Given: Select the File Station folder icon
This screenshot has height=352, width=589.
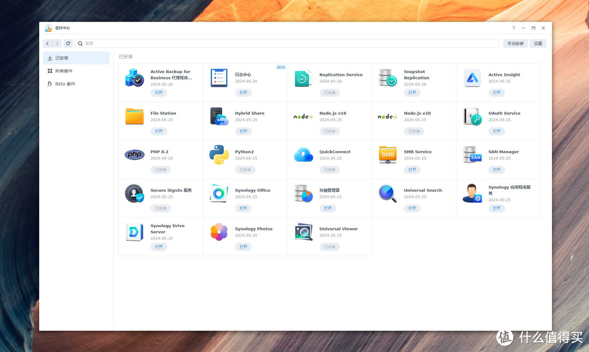Looking at the screenshot, I should [134, 116].
